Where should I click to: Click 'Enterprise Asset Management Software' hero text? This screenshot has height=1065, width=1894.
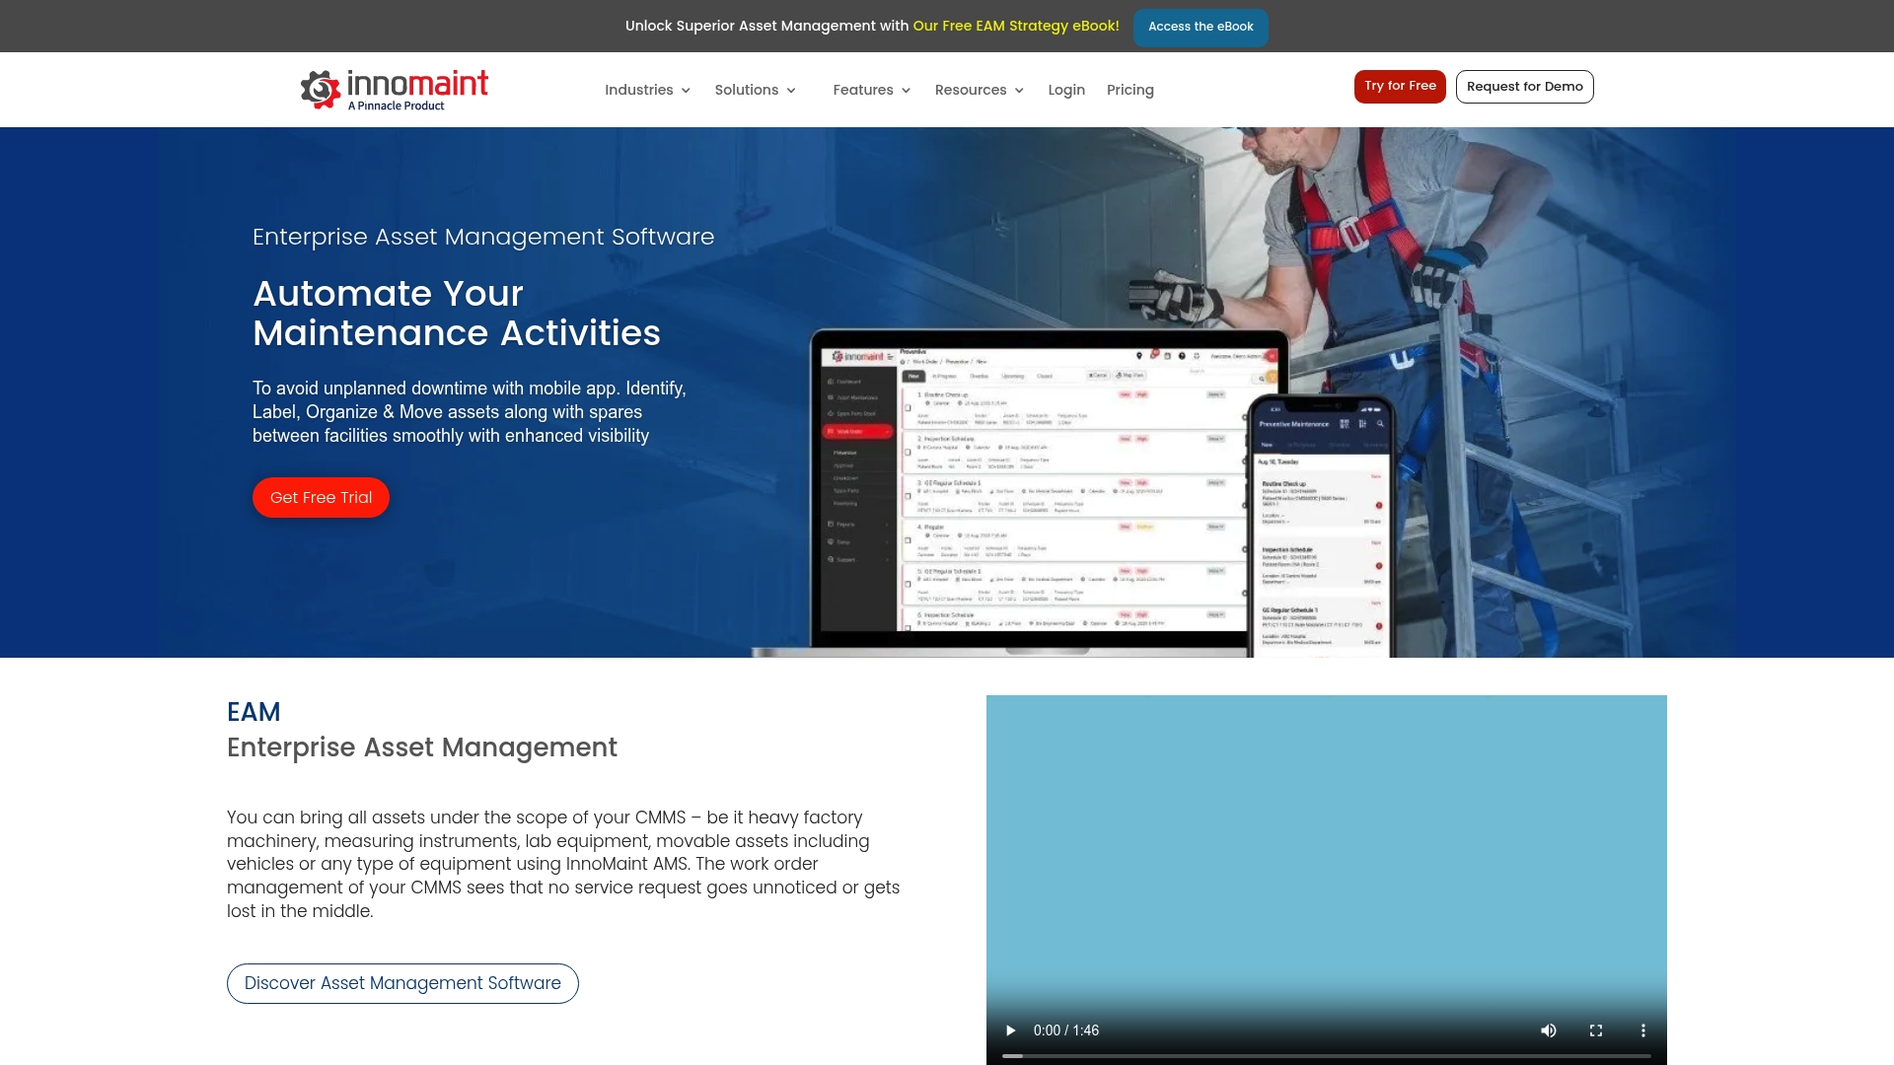coord(483,237)
